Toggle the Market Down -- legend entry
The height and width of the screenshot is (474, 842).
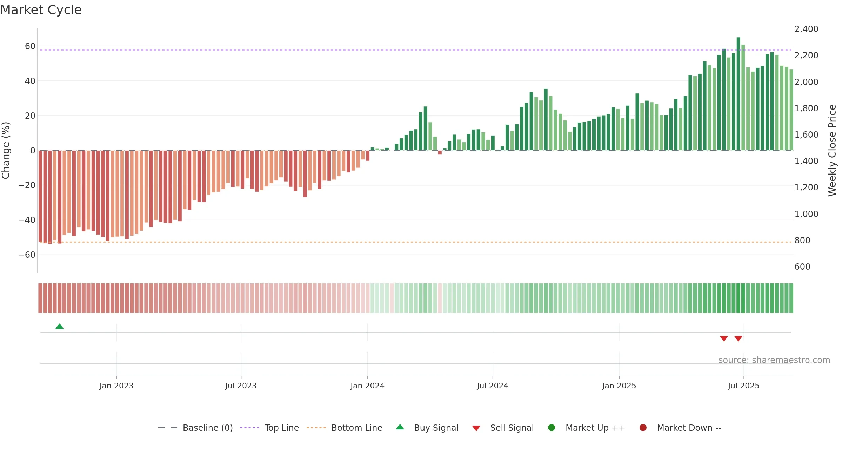(x=680, y=428)
